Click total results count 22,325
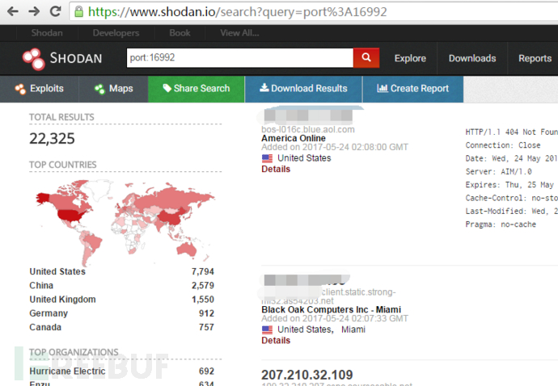The width and height of the screenshot is (558, 386). pos(52,138)
